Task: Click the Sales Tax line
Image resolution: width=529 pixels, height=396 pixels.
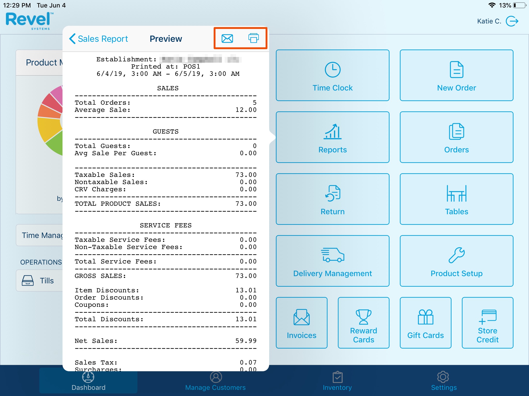Action: [166, 362]
